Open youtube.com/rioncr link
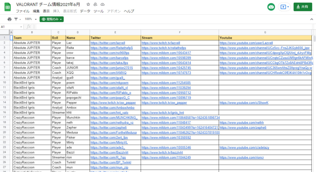 (242, 157)
